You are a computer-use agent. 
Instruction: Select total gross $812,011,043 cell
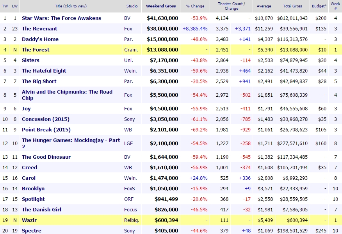292,18
